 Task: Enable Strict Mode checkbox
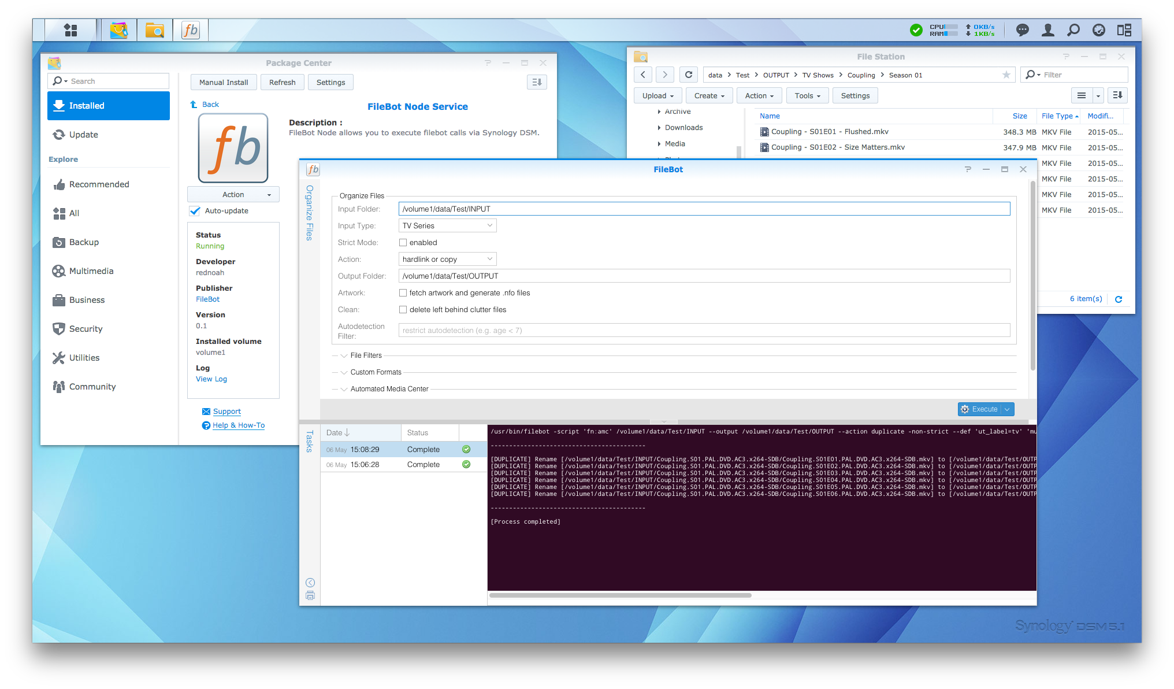coord(403,243)
